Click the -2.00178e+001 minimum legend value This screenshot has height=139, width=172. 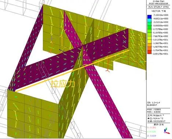click(161, 54)
